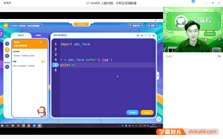Open the 我的书包 dropdown
Viewport: 223px width, 139px height.
136,26
